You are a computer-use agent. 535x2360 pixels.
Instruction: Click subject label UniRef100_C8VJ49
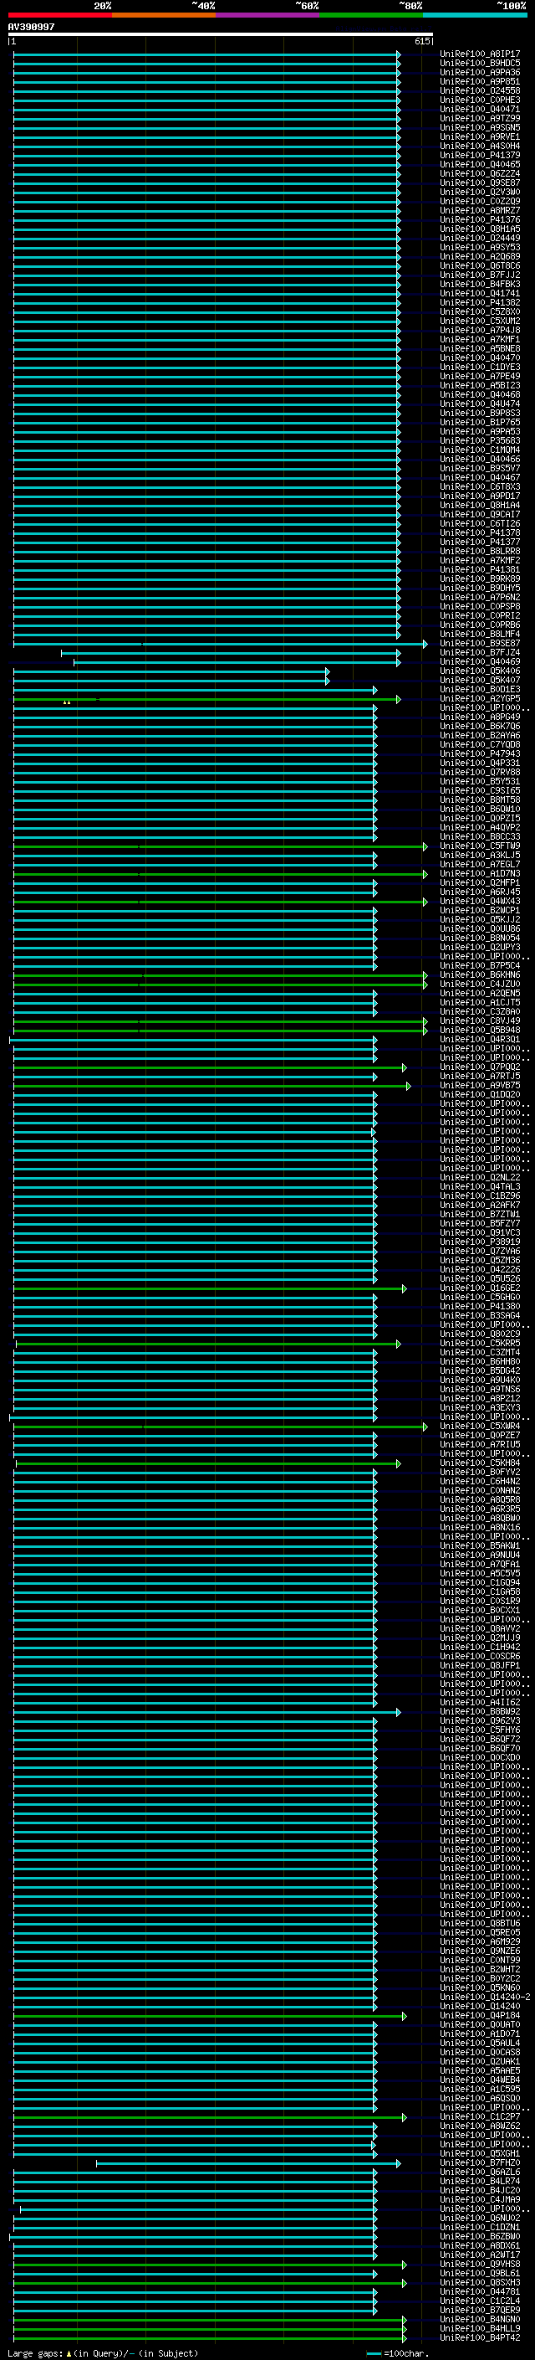tap(480, 1021)
